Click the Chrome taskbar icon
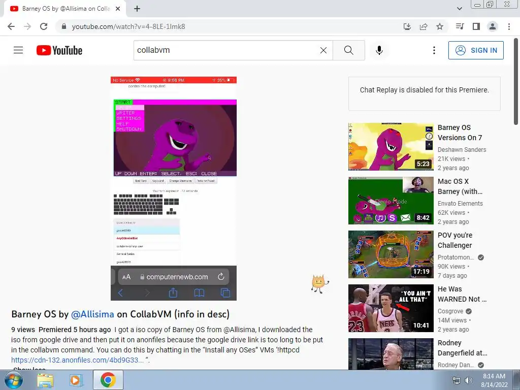Viewport: 520px width, 390px height. coord(108,380)
